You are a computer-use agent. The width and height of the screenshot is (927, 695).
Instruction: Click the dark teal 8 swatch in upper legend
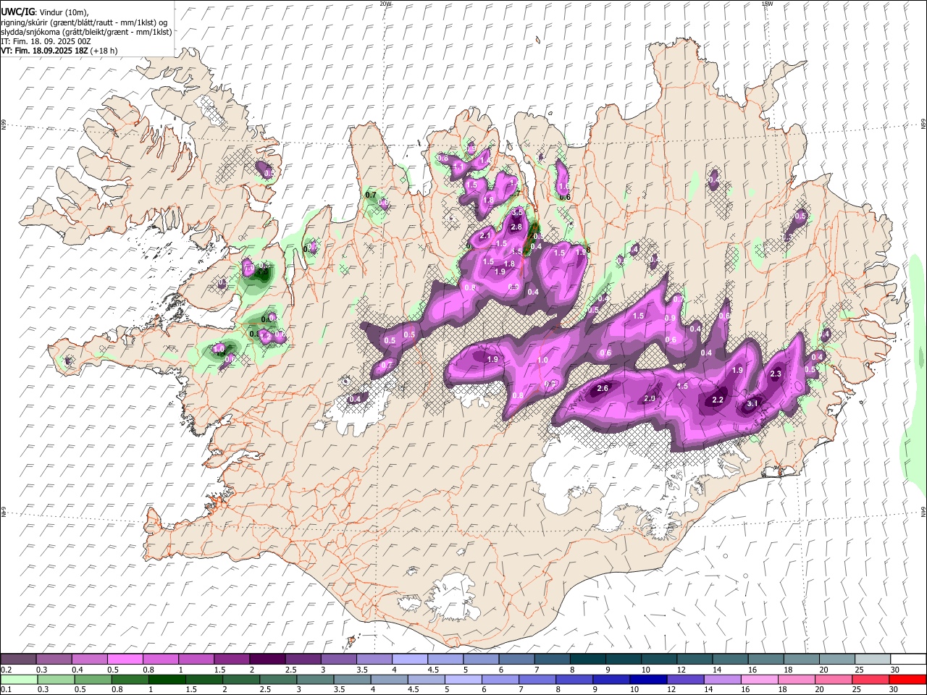(x=587, y=659)
